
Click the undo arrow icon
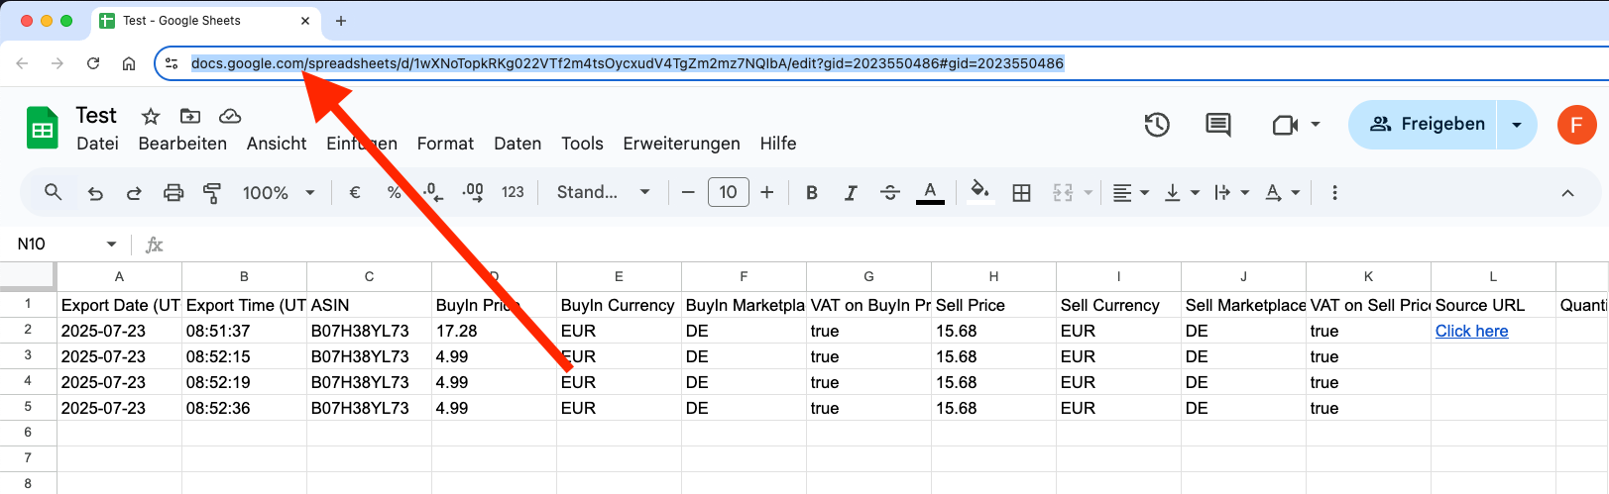click(x=95, y=193)
